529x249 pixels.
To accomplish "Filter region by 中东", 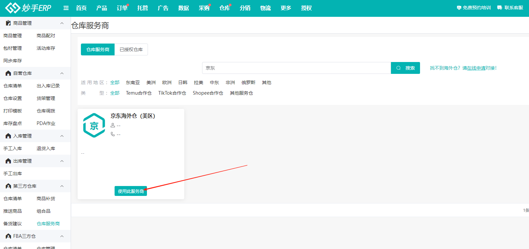I will [214, 82].
